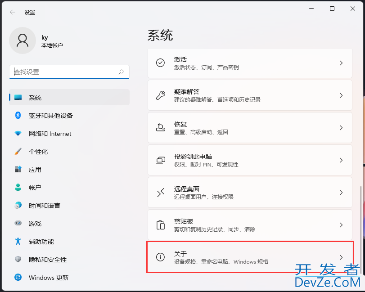Open 剪贴板 settings title
Image resolution: width=365 pixels, height=292 pixels.
point(184,221)
